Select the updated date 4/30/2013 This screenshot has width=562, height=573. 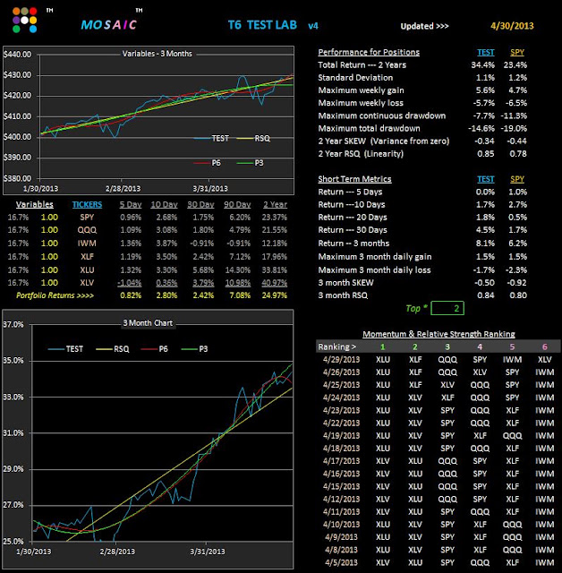[512, 26]
